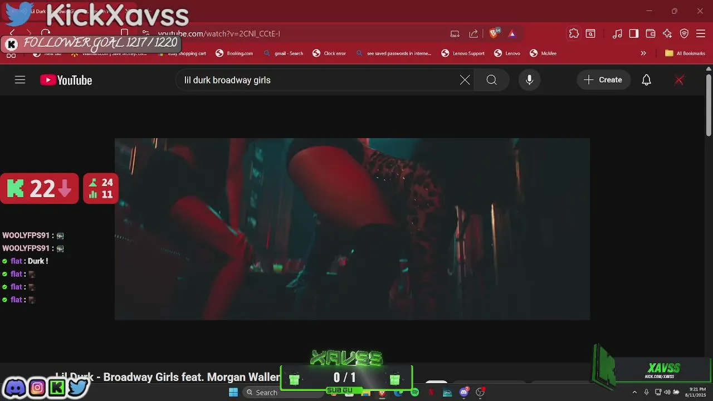This screenshot has width=713, height=401.
Task: Clear the YouTube search text
Action: pos(465,80)
